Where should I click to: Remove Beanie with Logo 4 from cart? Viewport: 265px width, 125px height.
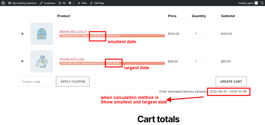coord(22,34)
